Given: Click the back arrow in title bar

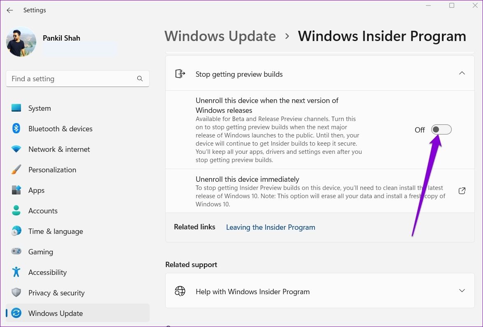Looking at the screenshot, I should (x=10, y=10).
